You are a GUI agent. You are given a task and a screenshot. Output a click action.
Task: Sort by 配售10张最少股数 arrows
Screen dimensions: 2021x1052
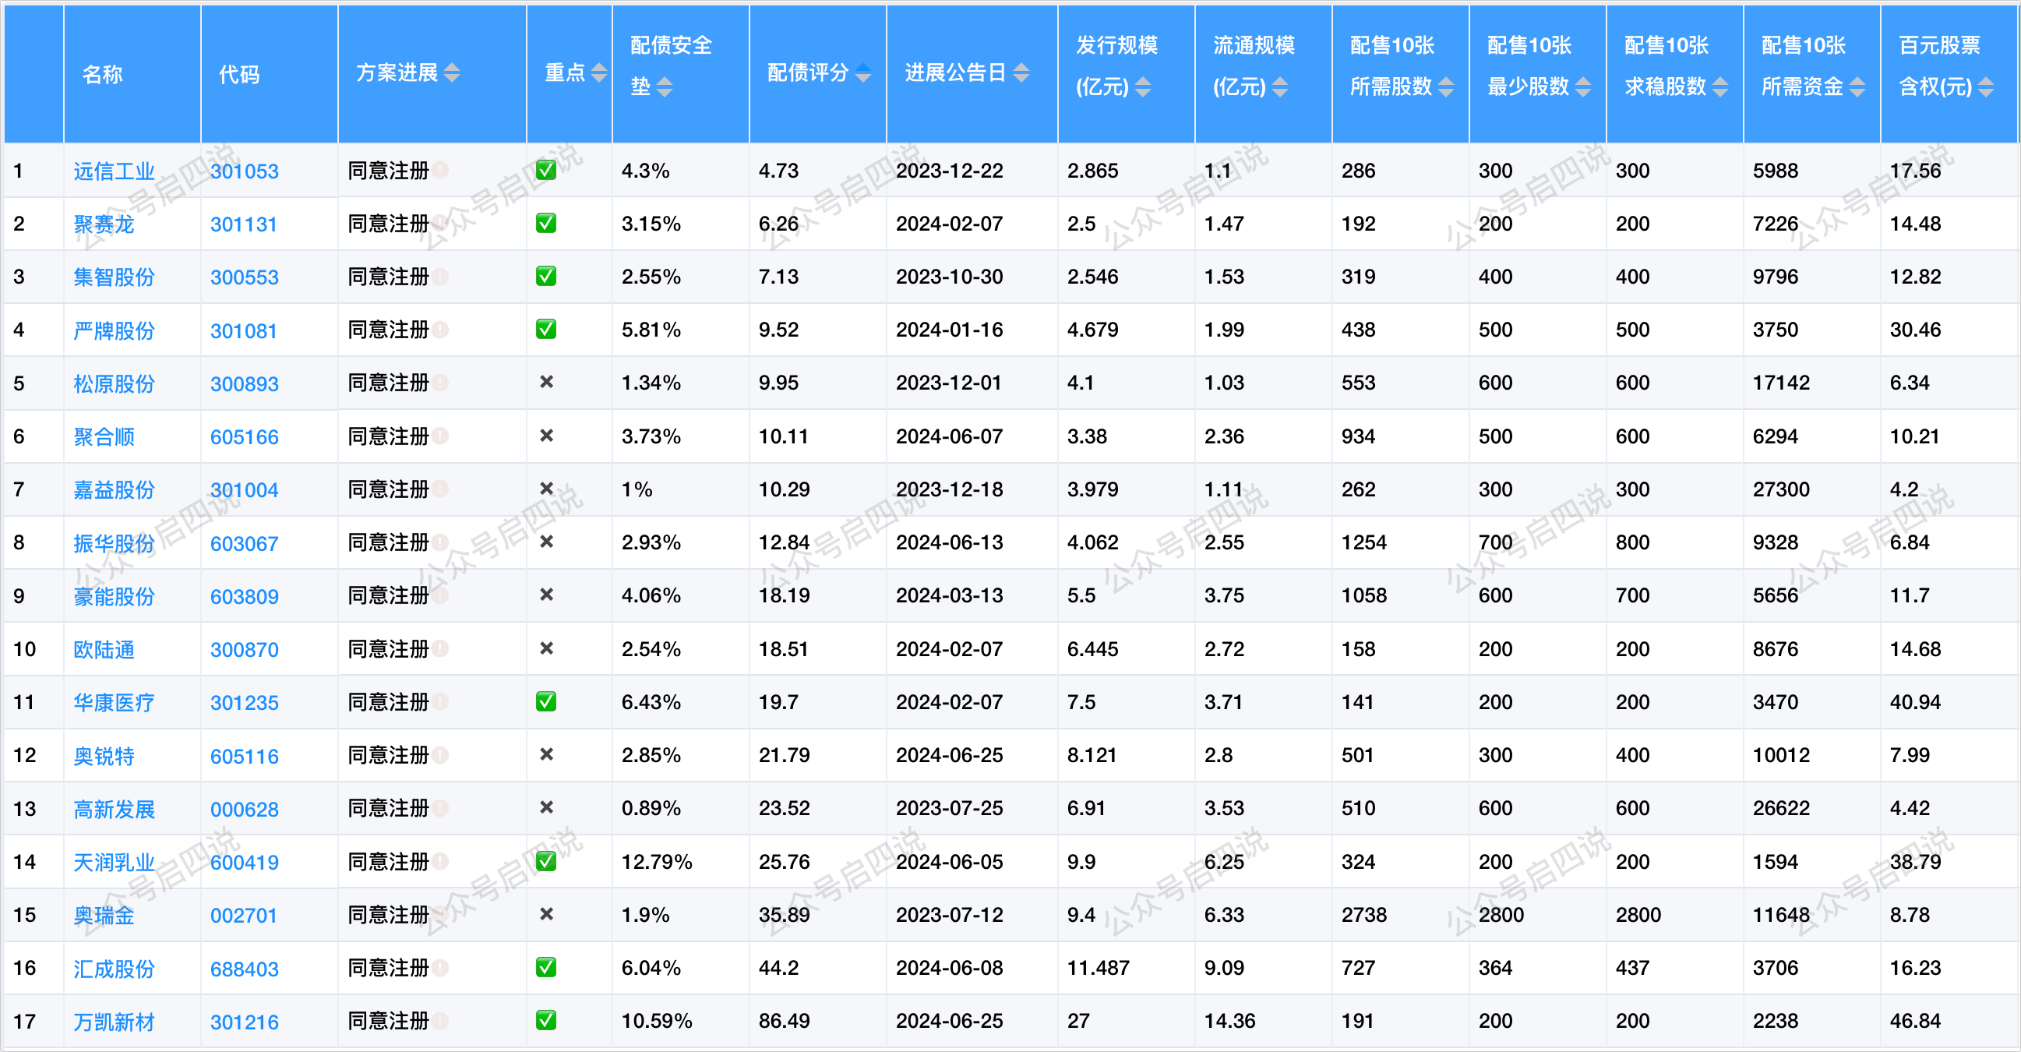[x=1583, y=87]
